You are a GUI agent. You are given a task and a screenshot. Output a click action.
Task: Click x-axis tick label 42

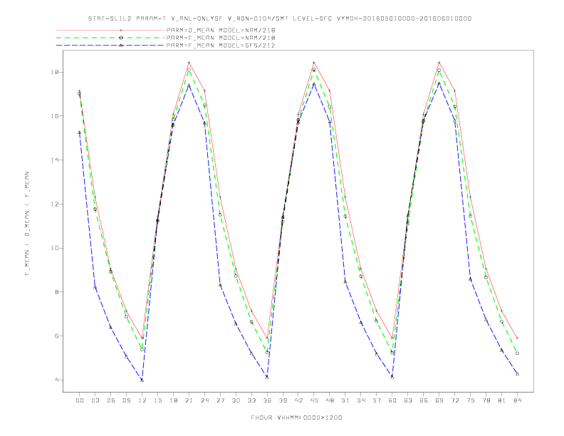[x=298, y=400]
